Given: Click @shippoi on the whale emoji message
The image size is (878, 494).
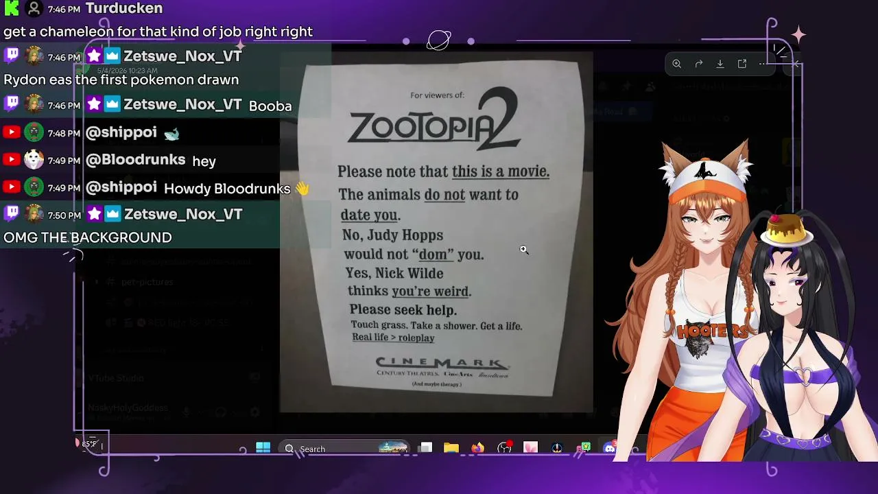Looking at the screenshot, I should 121,132.
